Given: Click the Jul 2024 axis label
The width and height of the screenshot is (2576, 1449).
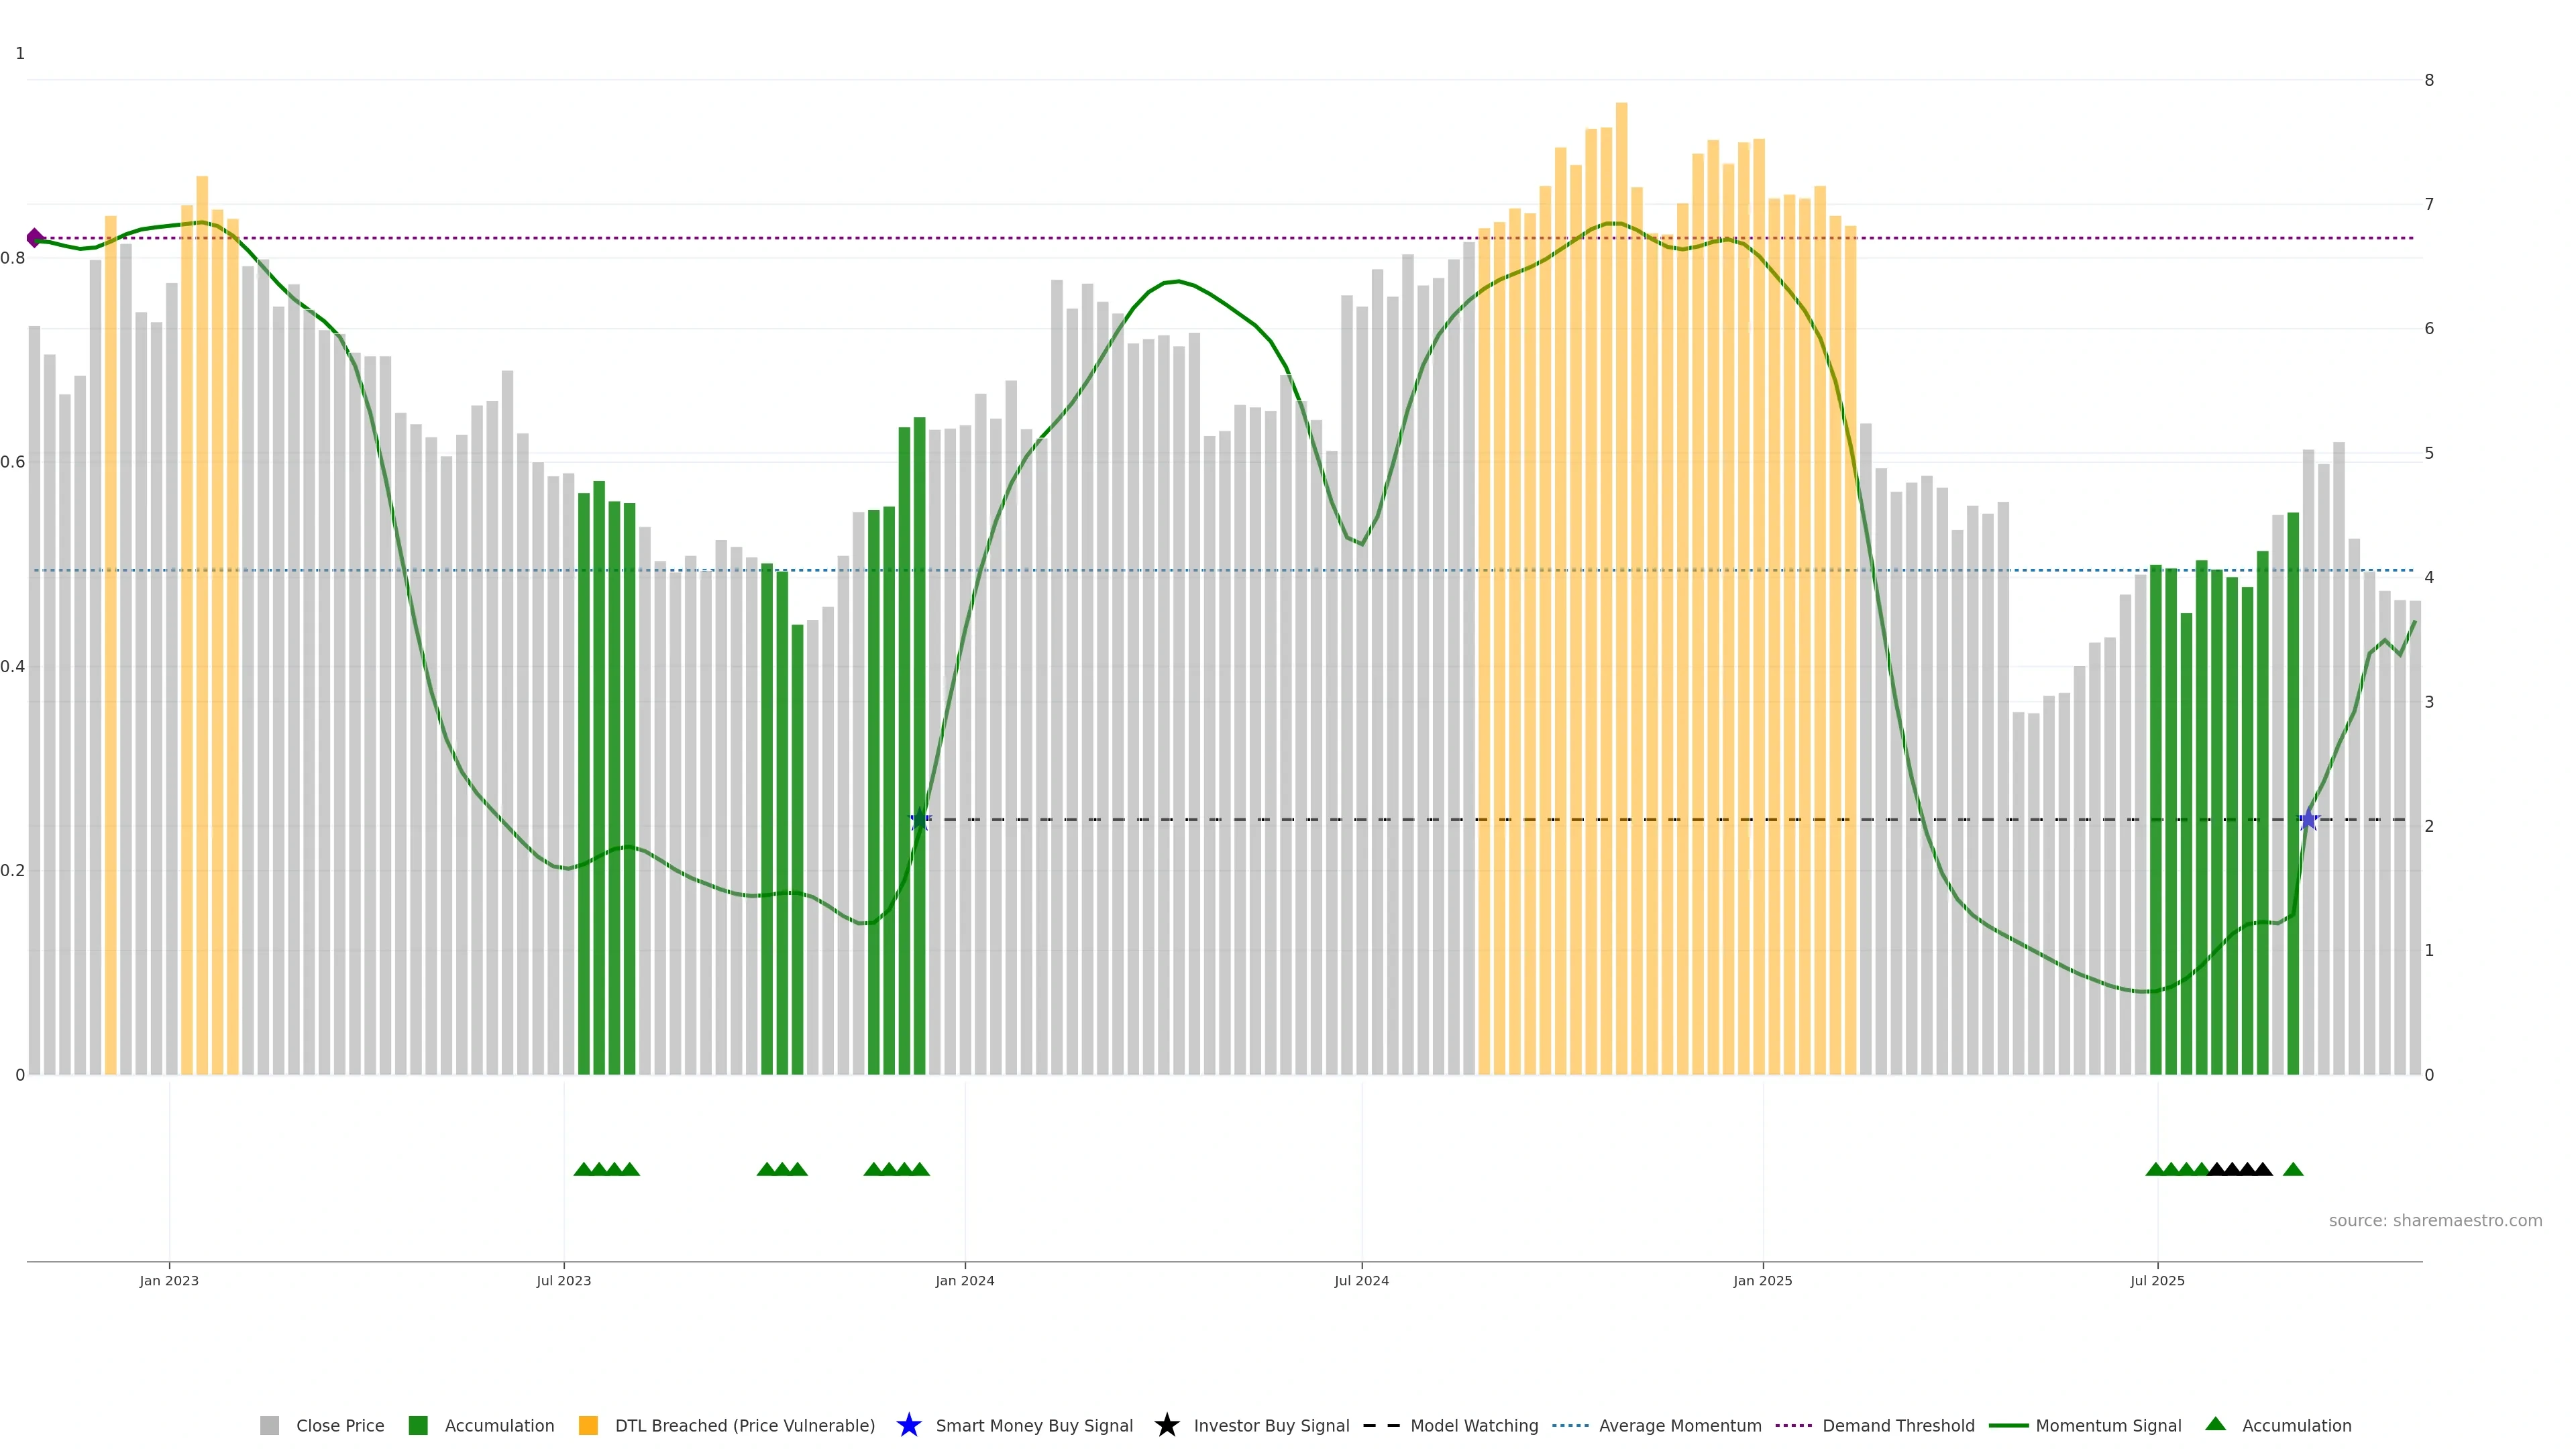Looking at the screenshot, I should point(1361,1280).
